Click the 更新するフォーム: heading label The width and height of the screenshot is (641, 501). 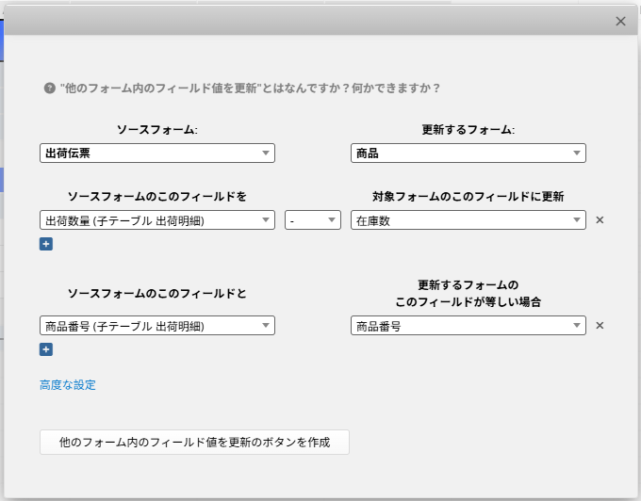click(468, 130)
